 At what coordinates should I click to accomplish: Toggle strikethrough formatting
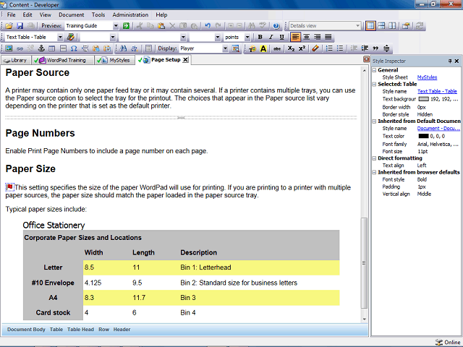pos(276,48)
